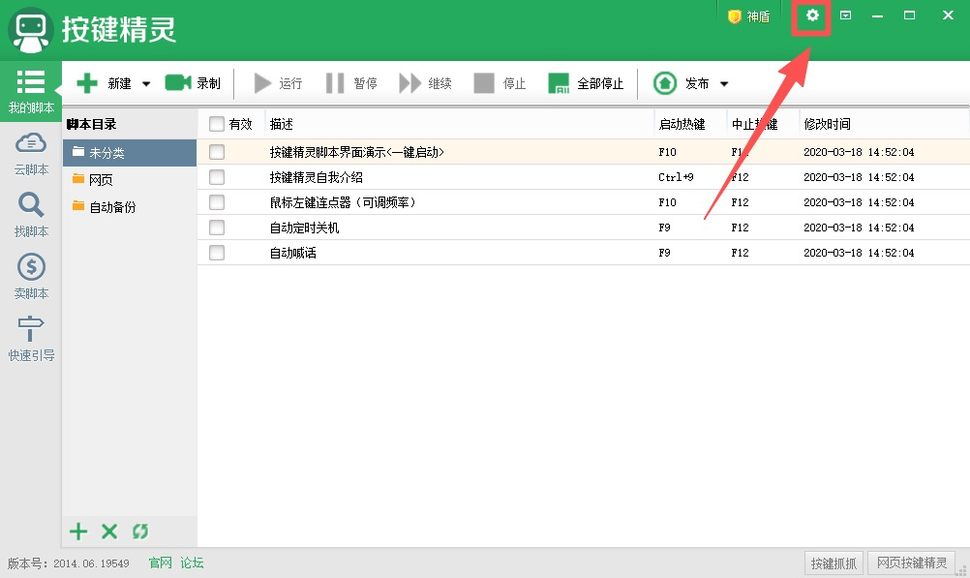Toggle the 有效 select-all checkbox in header
The height and width of the screenshot is (578, 970).
(x=217, y=124)
